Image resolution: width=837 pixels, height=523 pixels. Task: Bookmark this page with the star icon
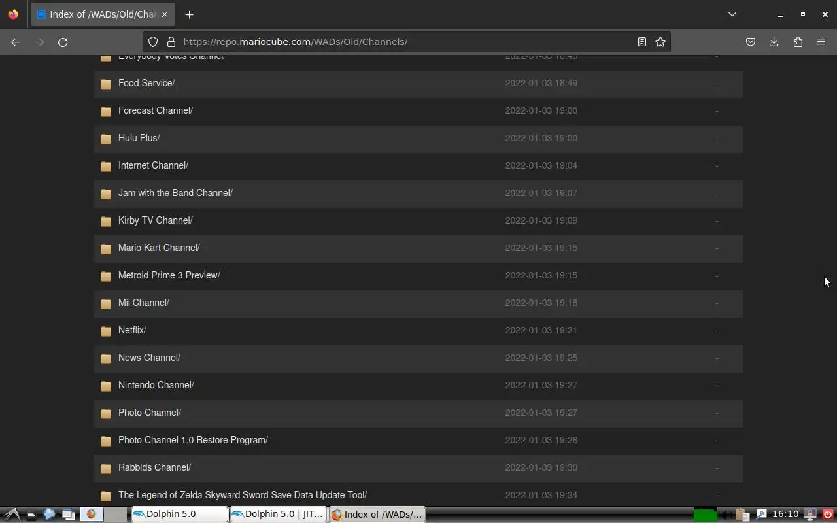[660, 42]
